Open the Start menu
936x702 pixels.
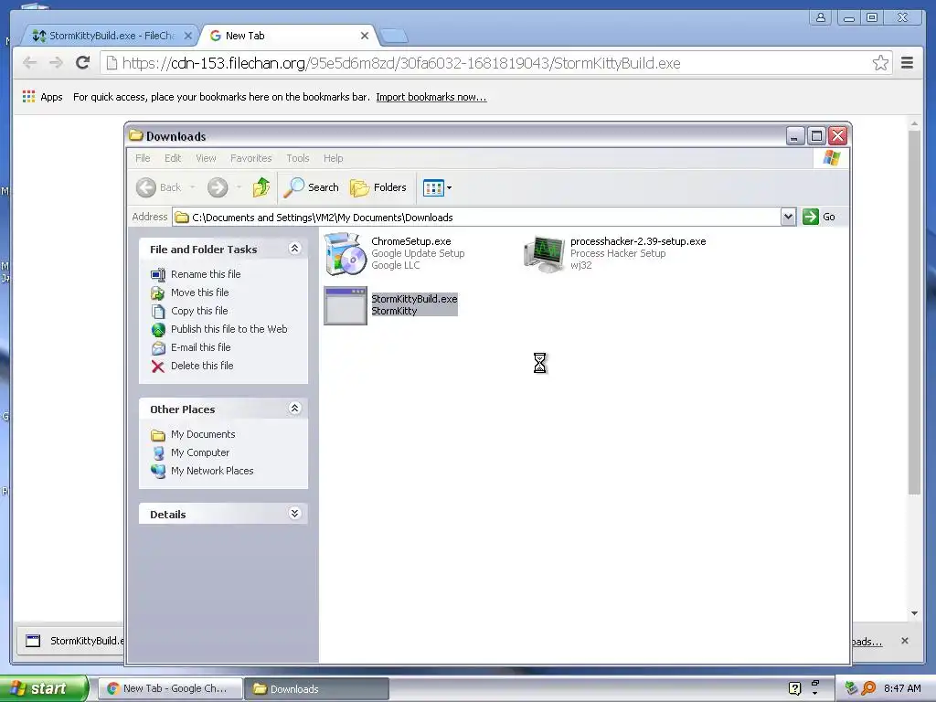[43, 688]
